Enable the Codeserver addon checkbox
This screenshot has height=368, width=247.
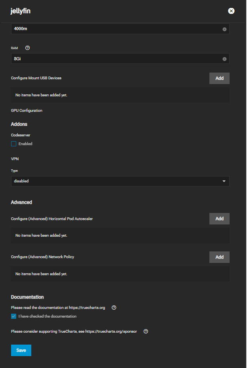click(14, 144)
